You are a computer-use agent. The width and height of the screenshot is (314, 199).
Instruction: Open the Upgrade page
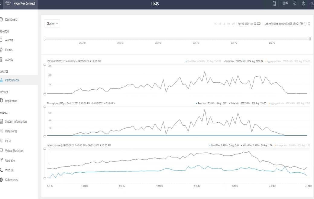(x=10, y=161)
